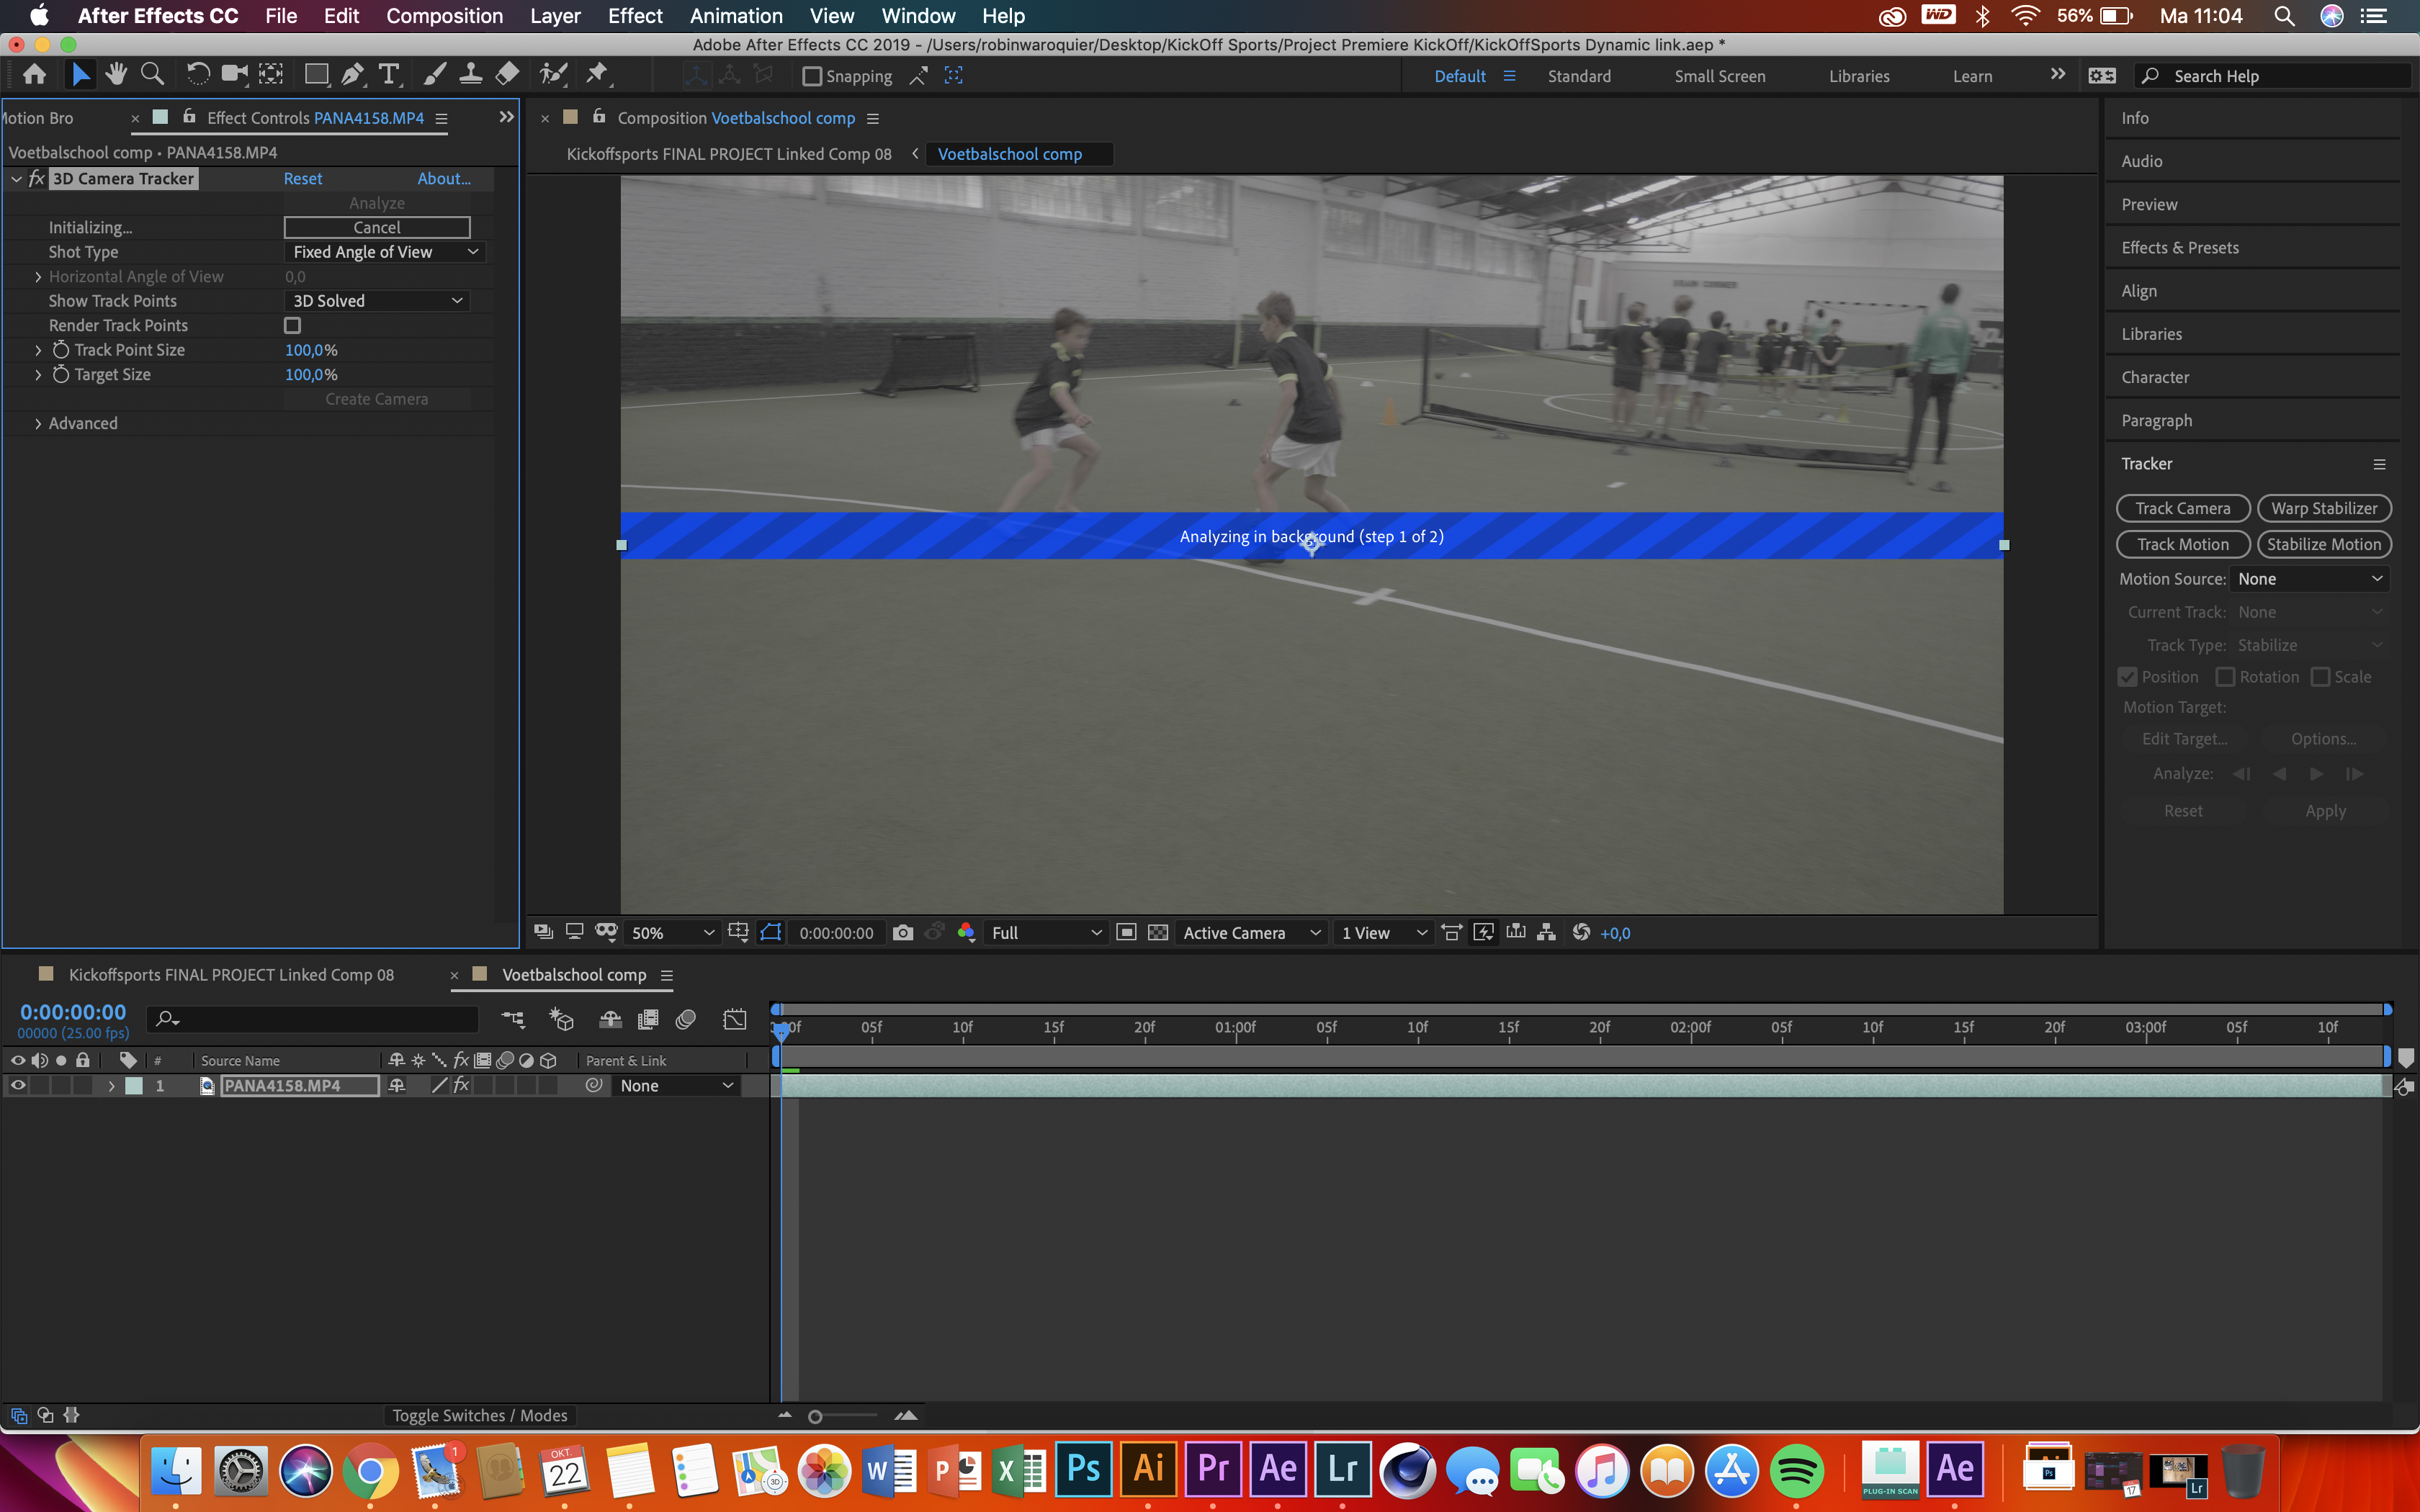Select the Eraser tool

tap(507, 75)
